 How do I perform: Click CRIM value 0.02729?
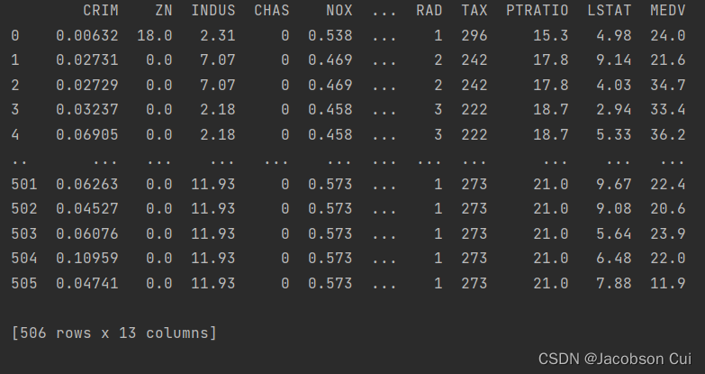point(87,85)
